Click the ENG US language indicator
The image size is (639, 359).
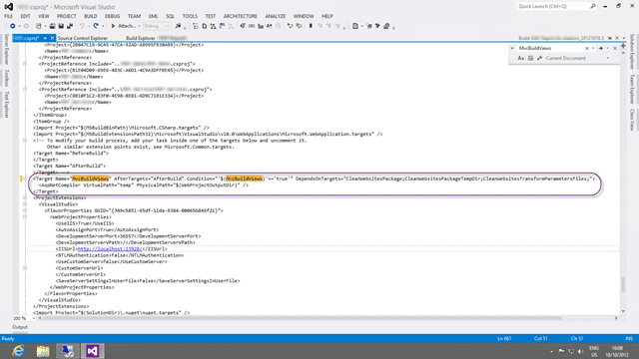tap(594, 351)
